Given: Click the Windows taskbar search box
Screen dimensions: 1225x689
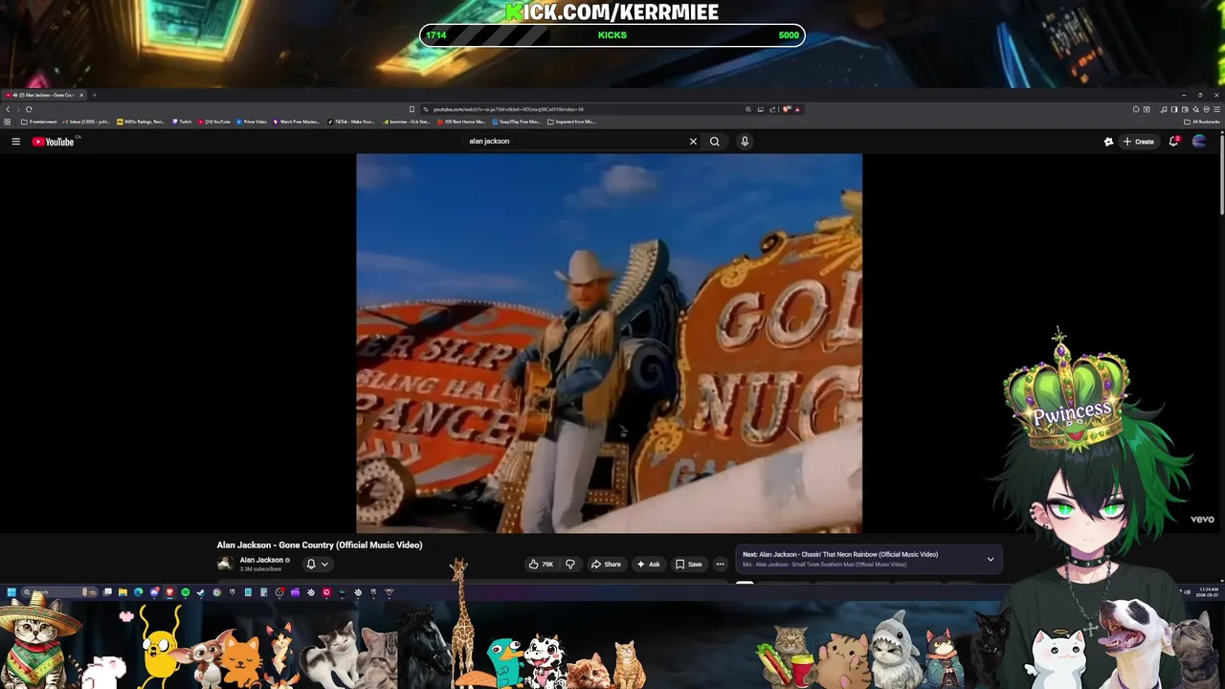Looking at the screenshot, I should click(59, 592).
